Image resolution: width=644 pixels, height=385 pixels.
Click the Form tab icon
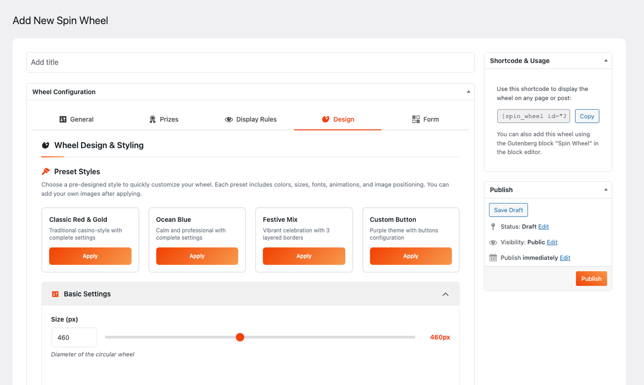point(415,119)
